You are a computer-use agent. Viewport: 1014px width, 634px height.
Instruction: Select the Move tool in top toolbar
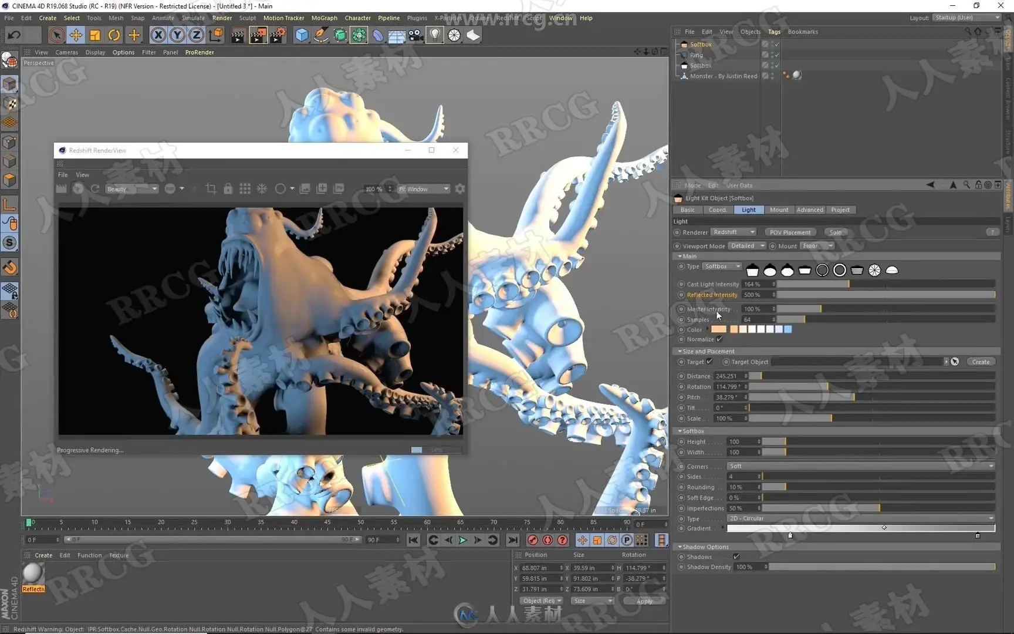(x=76, y=35)
